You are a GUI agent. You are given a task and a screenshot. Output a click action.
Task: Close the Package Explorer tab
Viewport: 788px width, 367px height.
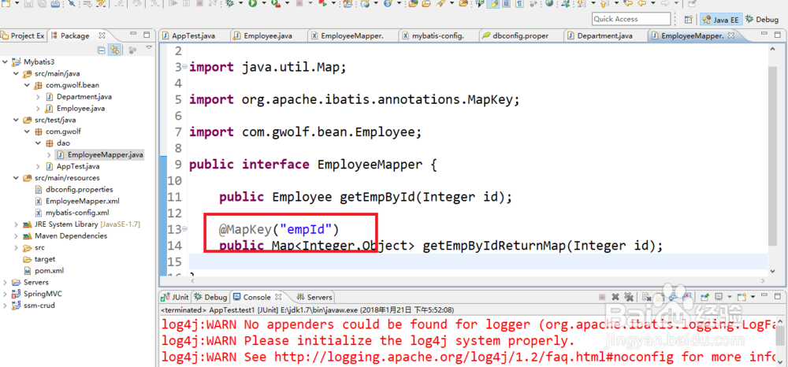[x=102, y=35]
